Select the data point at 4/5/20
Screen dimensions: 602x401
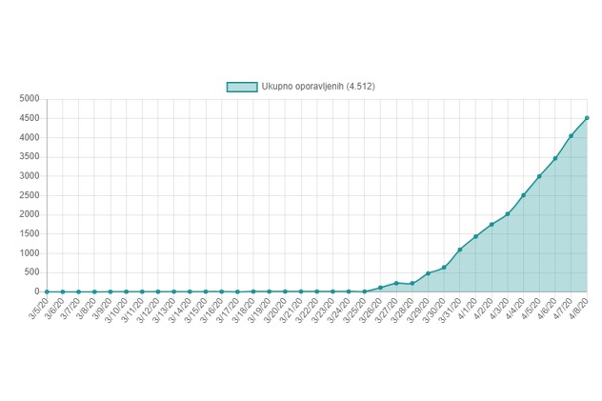[539, 176]
